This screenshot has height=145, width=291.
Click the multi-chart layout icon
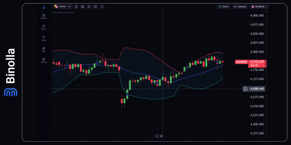[x=95, y=7]
